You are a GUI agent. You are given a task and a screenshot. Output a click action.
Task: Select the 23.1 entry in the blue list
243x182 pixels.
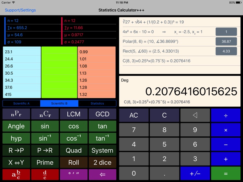(22, 52)
